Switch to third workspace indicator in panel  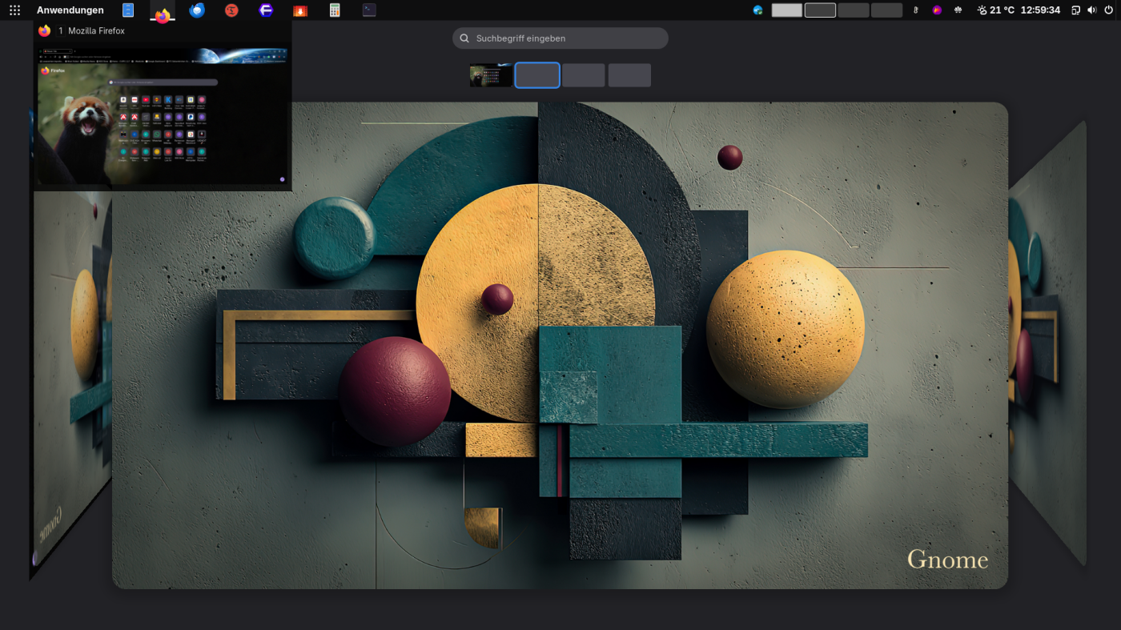click(x=854, y=10)
